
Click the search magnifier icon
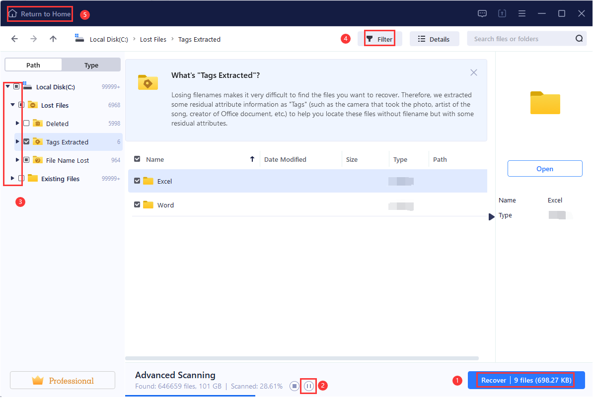click(x=579, y=38)
